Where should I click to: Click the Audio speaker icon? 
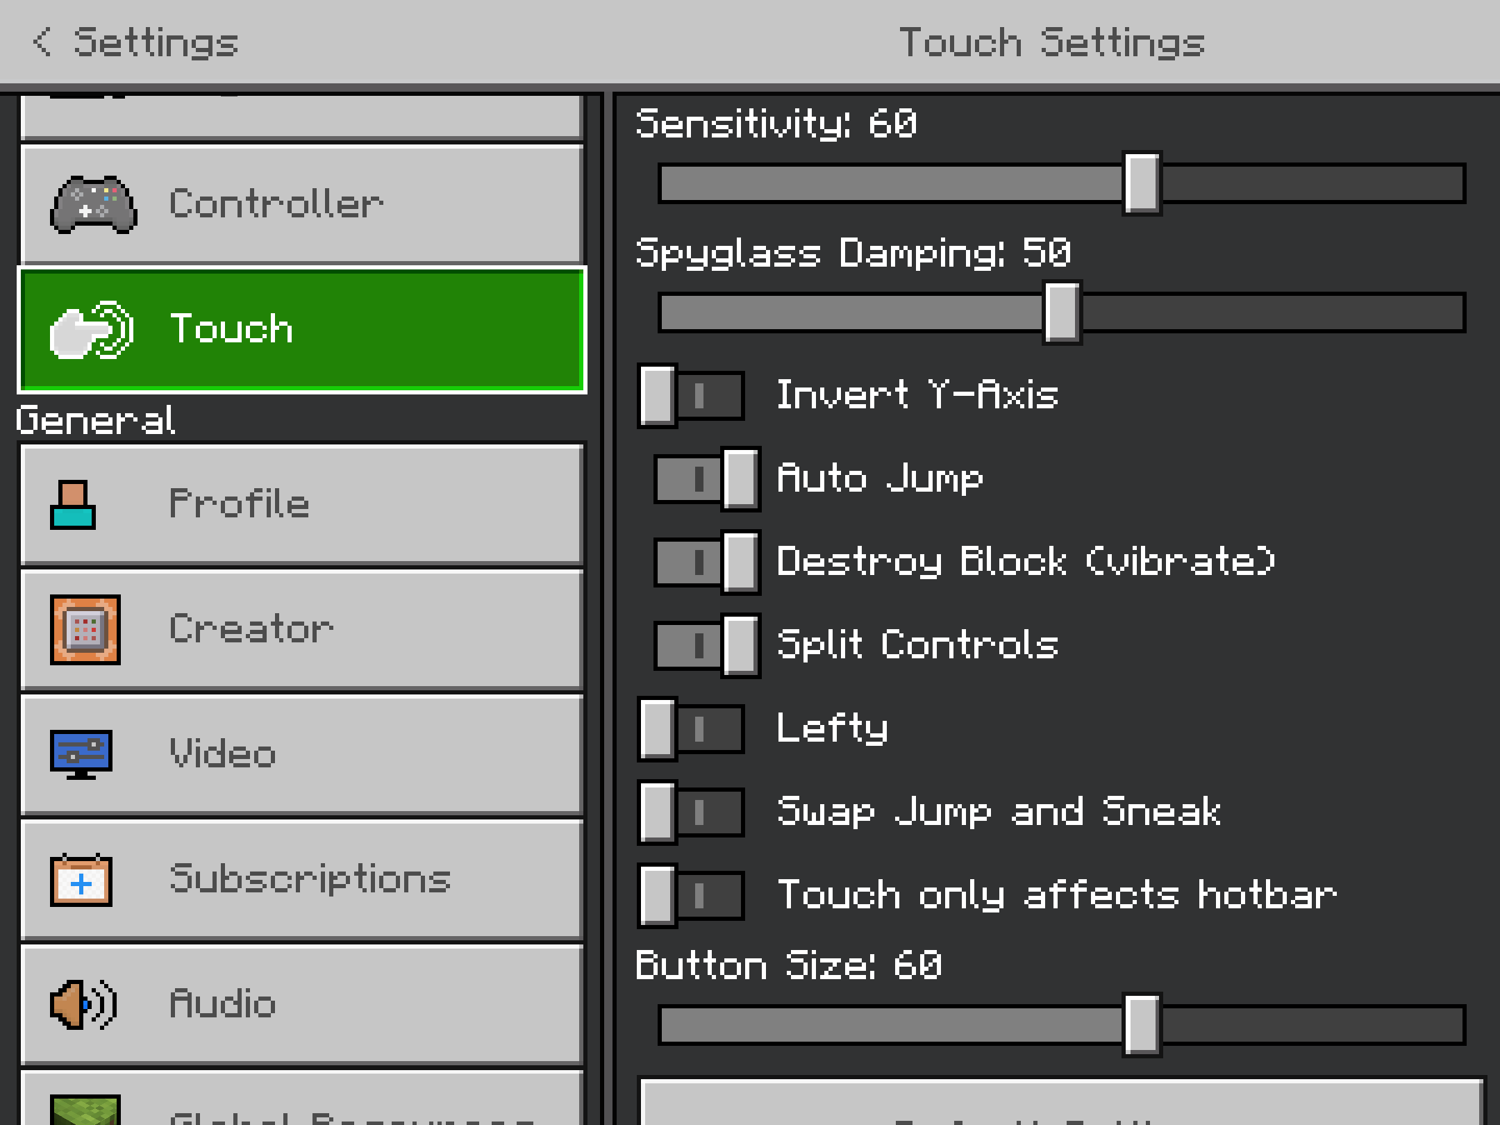point(83,1004)
